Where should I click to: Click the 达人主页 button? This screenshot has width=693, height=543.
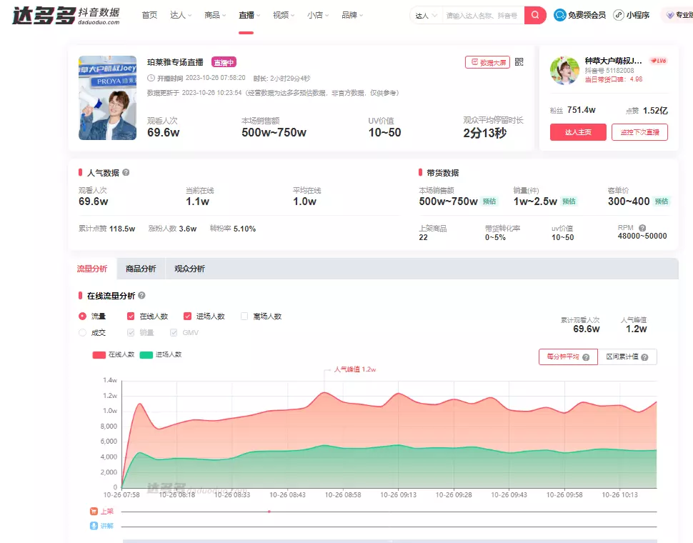577,132
